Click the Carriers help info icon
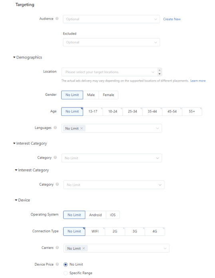 [57, 248]
